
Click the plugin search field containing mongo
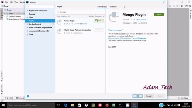pyautogui.click(x=80, y=12)
